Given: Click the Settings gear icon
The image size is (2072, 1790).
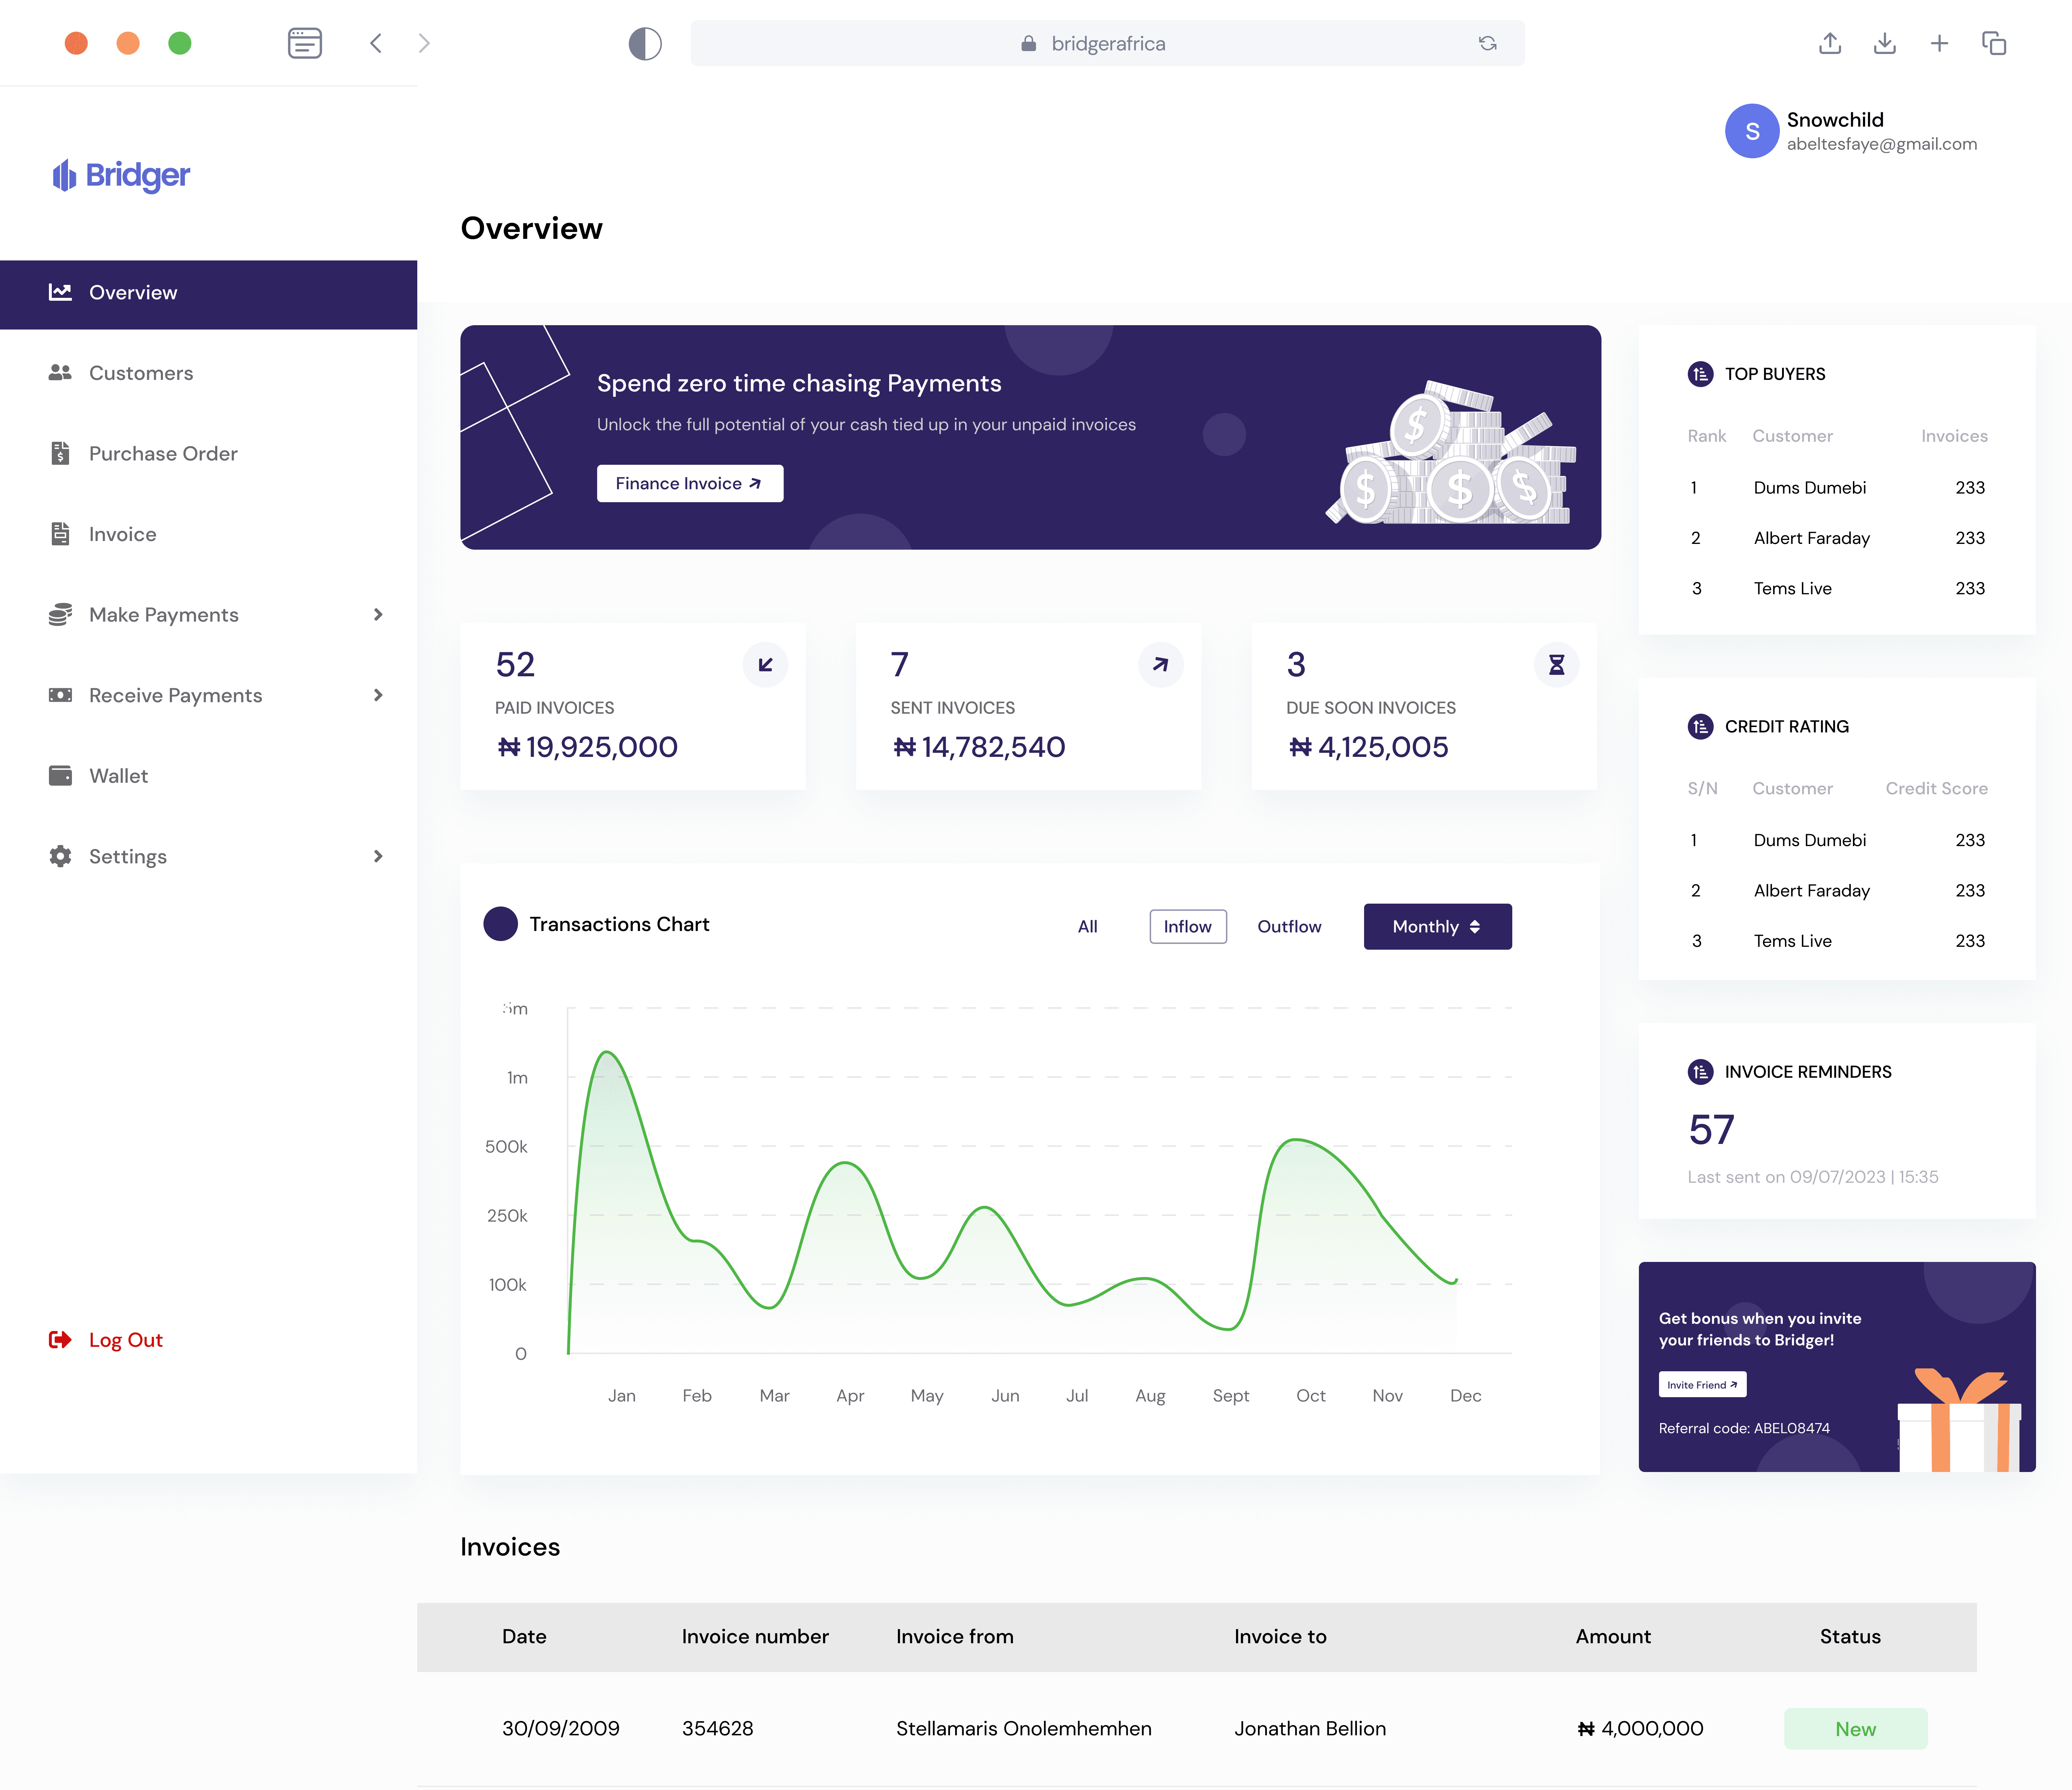Looking at the screenshot, I should (x=60, y=856).
